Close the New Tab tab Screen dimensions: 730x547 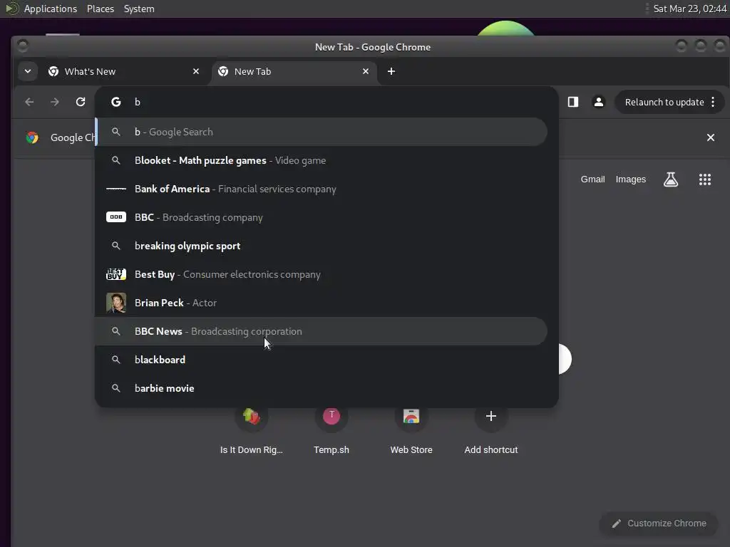coord(366,71)
